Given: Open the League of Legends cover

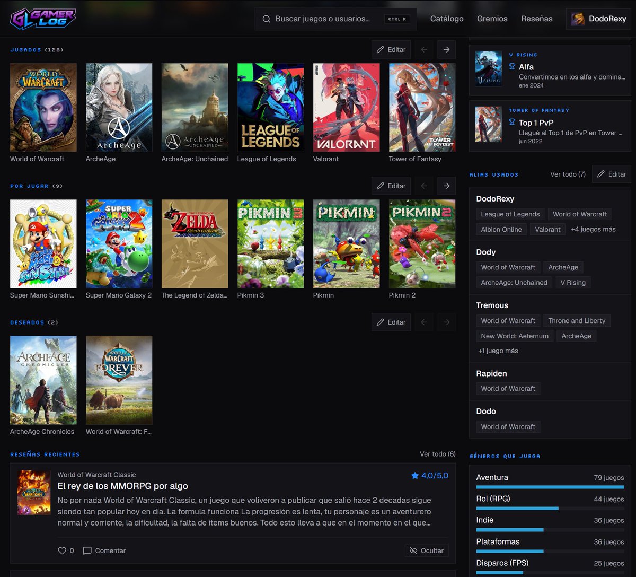Looking at the screenshot, I should (271, 108).
